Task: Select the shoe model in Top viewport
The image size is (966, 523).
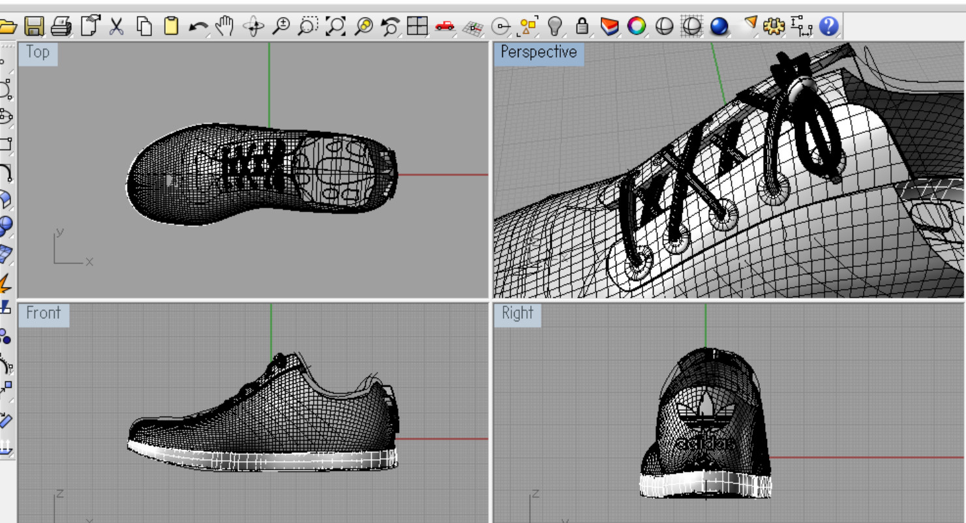Action: click(261, 175)
